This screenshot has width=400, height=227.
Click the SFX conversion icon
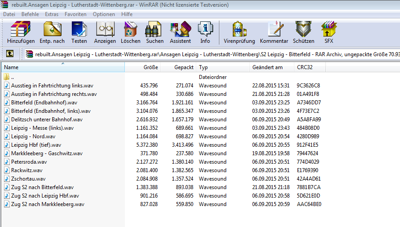click(329, 29)
